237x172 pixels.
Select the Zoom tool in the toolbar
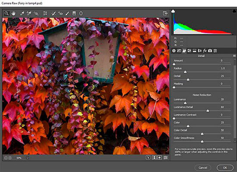tap(6, 13)
